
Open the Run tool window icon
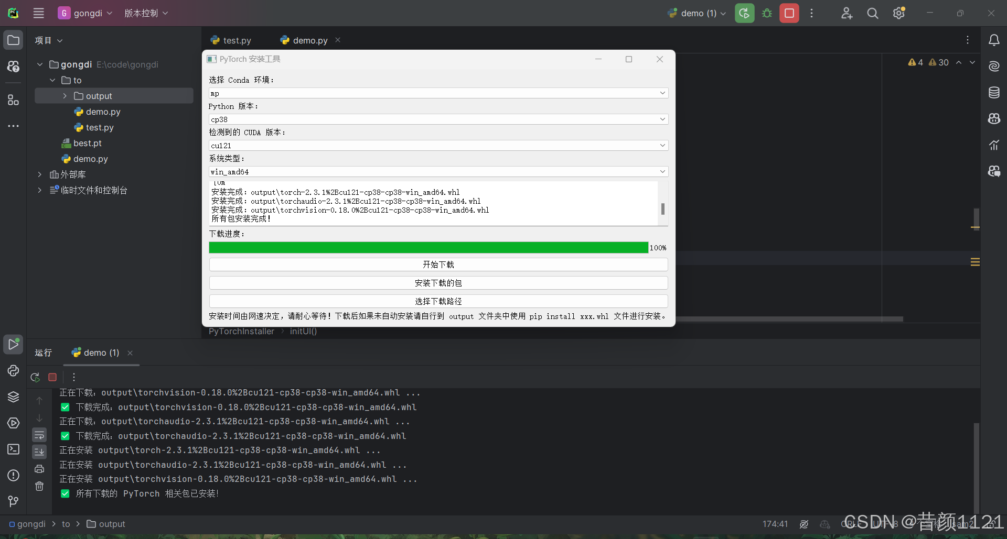point(13,344)
